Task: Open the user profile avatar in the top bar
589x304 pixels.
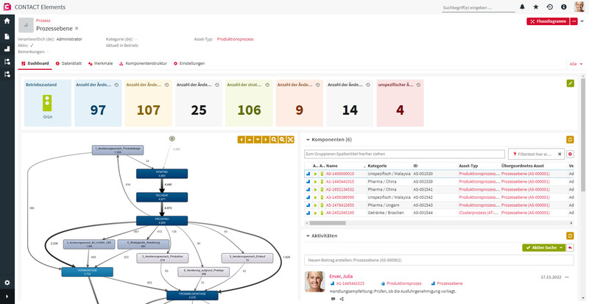Action: [x=579, y=7]
